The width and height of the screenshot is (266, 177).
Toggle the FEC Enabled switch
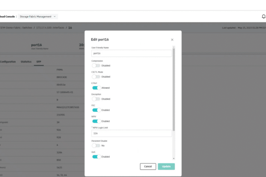(x=96, y=110)
